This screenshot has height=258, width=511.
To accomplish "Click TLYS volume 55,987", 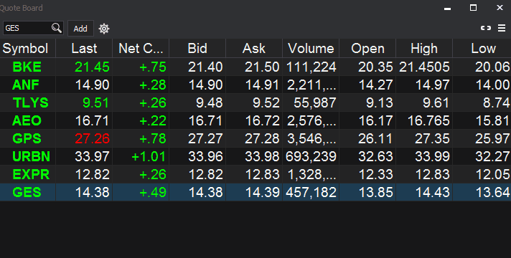I will (x=315, y=102).
